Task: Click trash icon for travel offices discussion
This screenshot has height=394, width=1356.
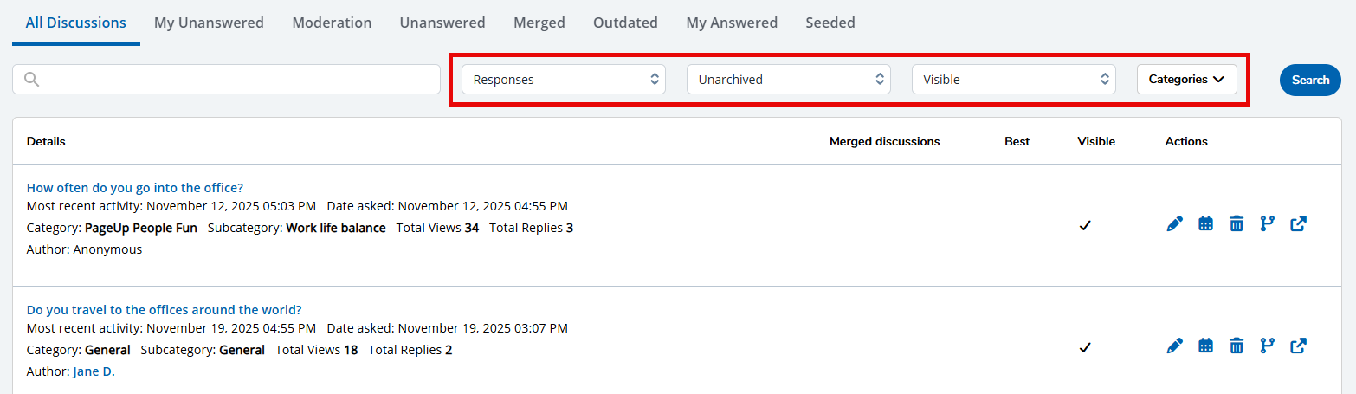Action: [x=1237, y=346]
